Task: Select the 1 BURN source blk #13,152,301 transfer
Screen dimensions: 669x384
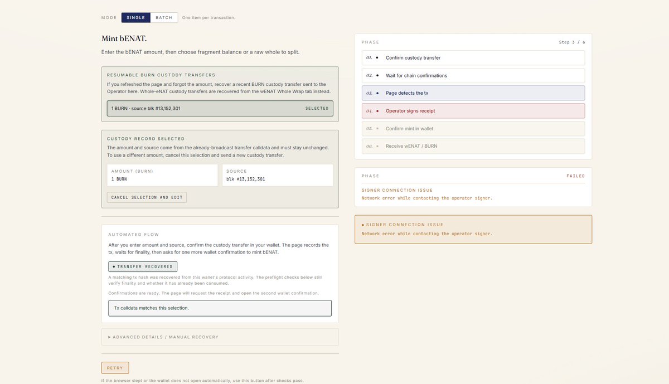Action: pos(220,108)
